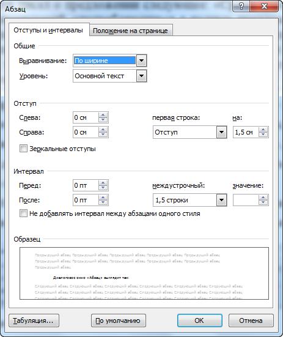Enable the Зеркальные отступы checkbox
This screenshot has height=337, width=283.
tap(23, 149)
